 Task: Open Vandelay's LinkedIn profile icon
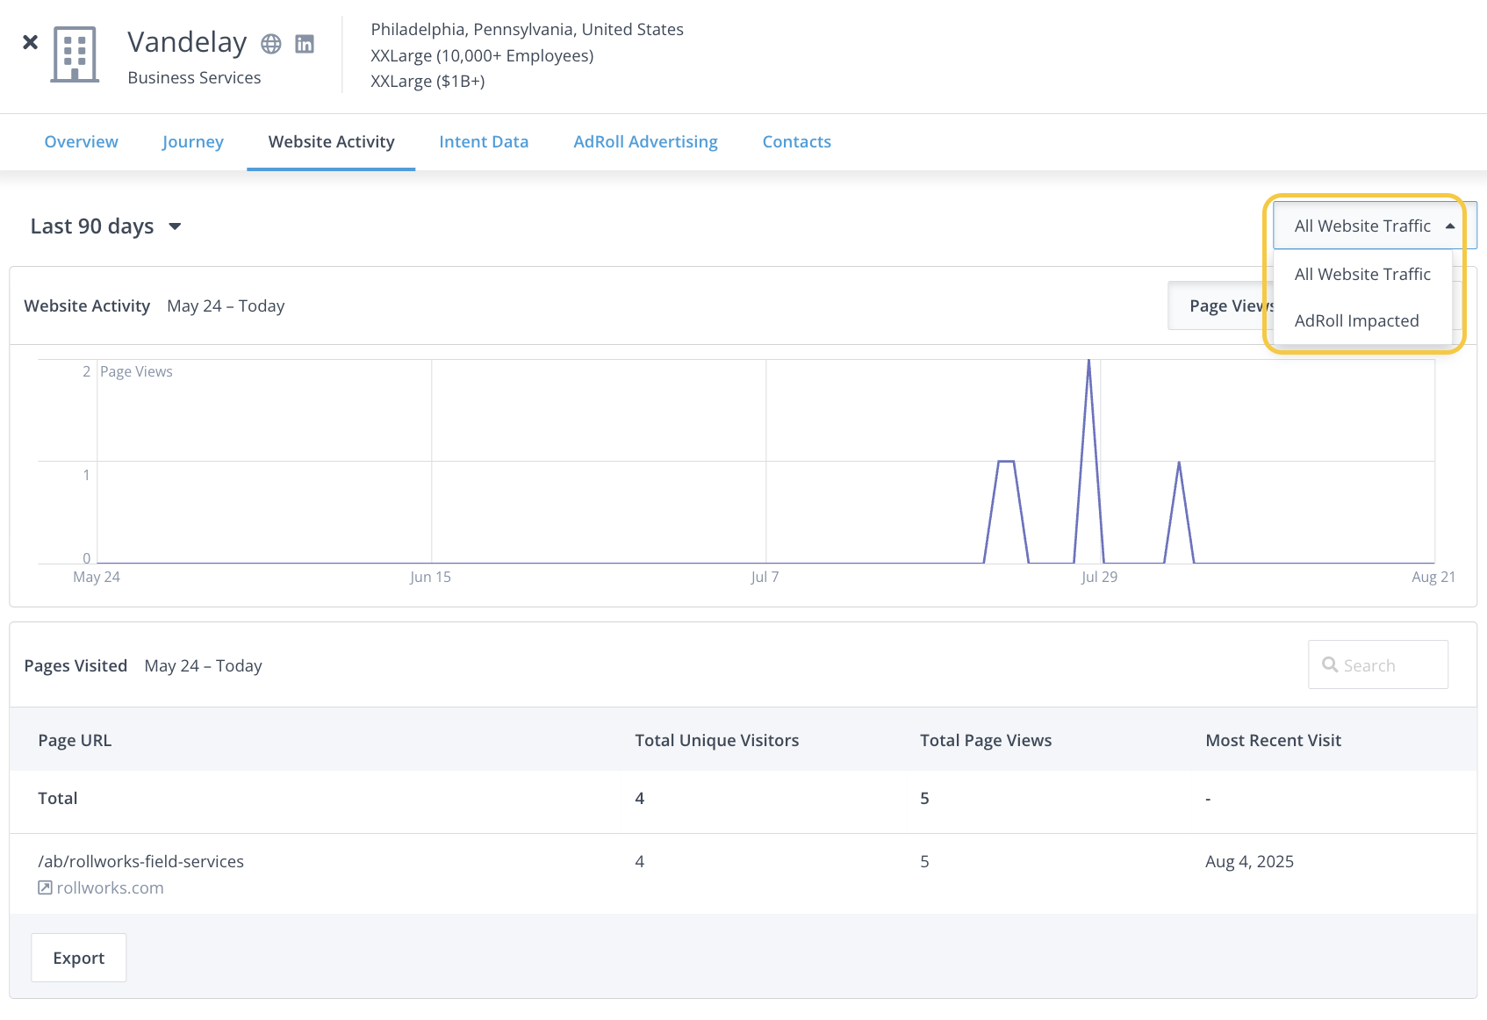coord(305,44)
